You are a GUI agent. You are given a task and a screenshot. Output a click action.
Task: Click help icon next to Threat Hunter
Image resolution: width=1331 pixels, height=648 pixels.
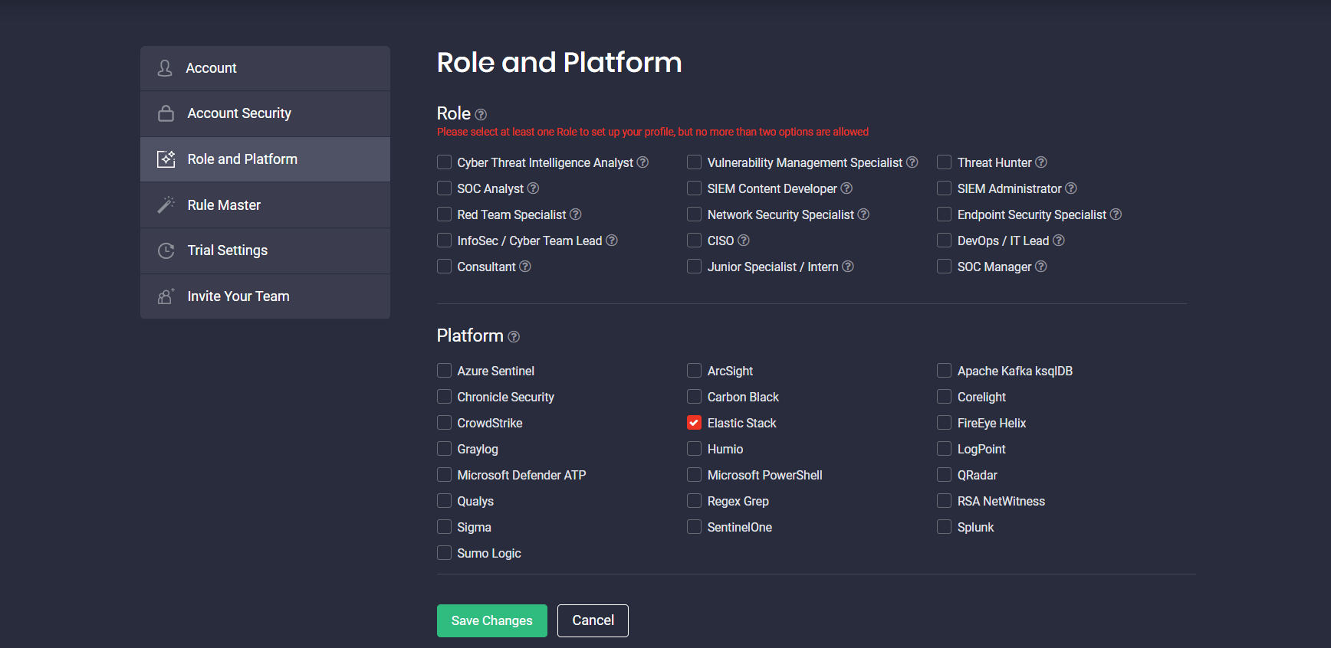[x=1040, y=162]
